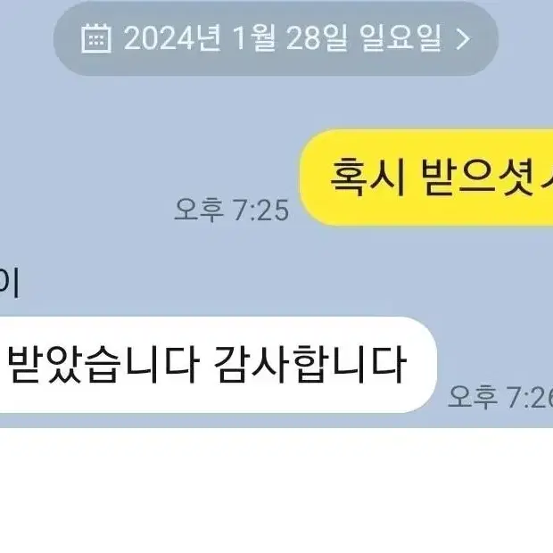Tap the left rounded edge of the date banner pill

coord(65,38)
